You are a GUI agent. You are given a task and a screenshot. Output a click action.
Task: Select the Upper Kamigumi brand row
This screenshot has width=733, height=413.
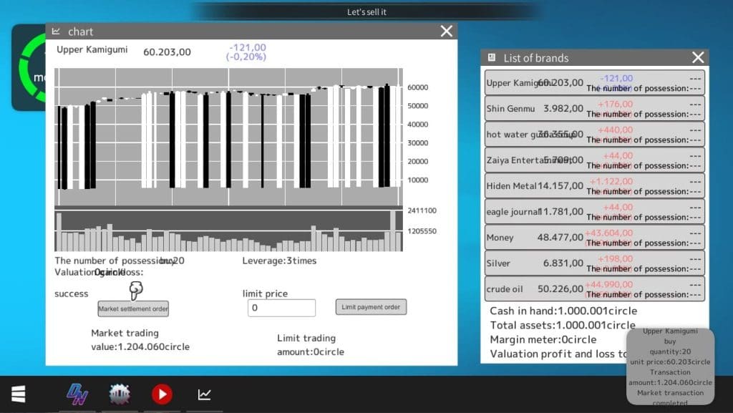coord(595,83)
